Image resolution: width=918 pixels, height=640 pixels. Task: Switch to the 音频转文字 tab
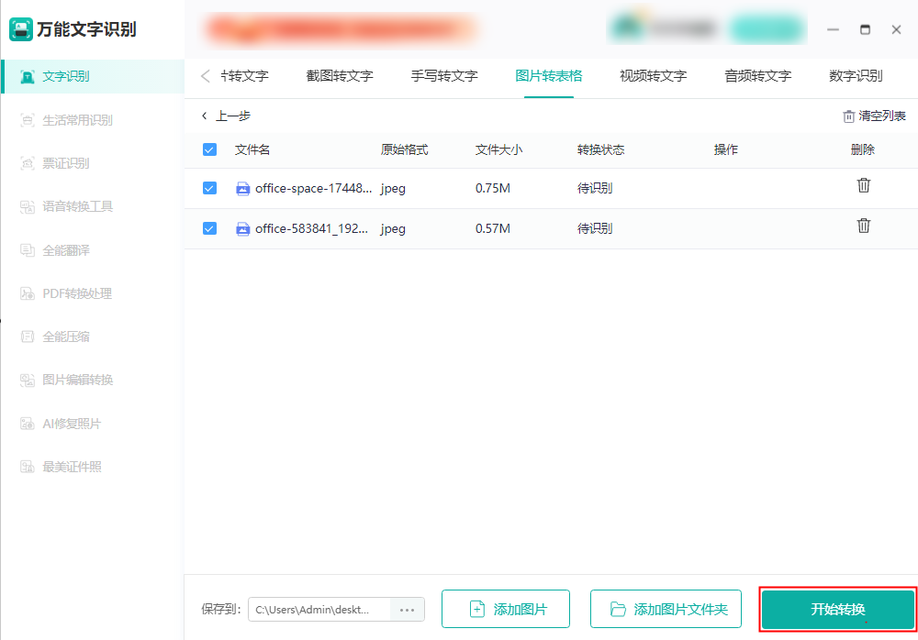click(x=757, y=76)
